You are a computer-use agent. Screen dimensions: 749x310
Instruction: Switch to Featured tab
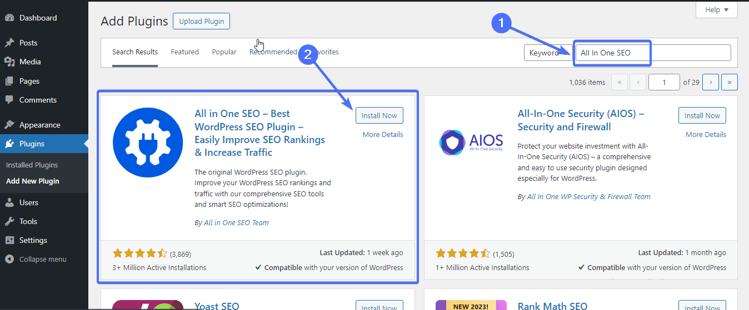185,52
